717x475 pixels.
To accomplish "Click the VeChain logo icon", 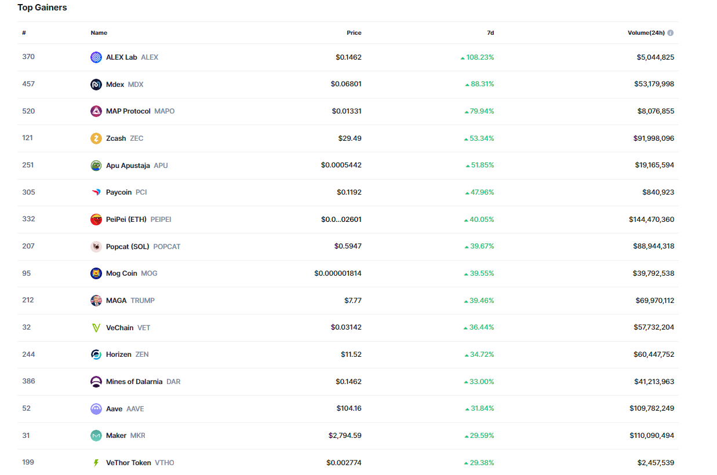I will (96, 328).
